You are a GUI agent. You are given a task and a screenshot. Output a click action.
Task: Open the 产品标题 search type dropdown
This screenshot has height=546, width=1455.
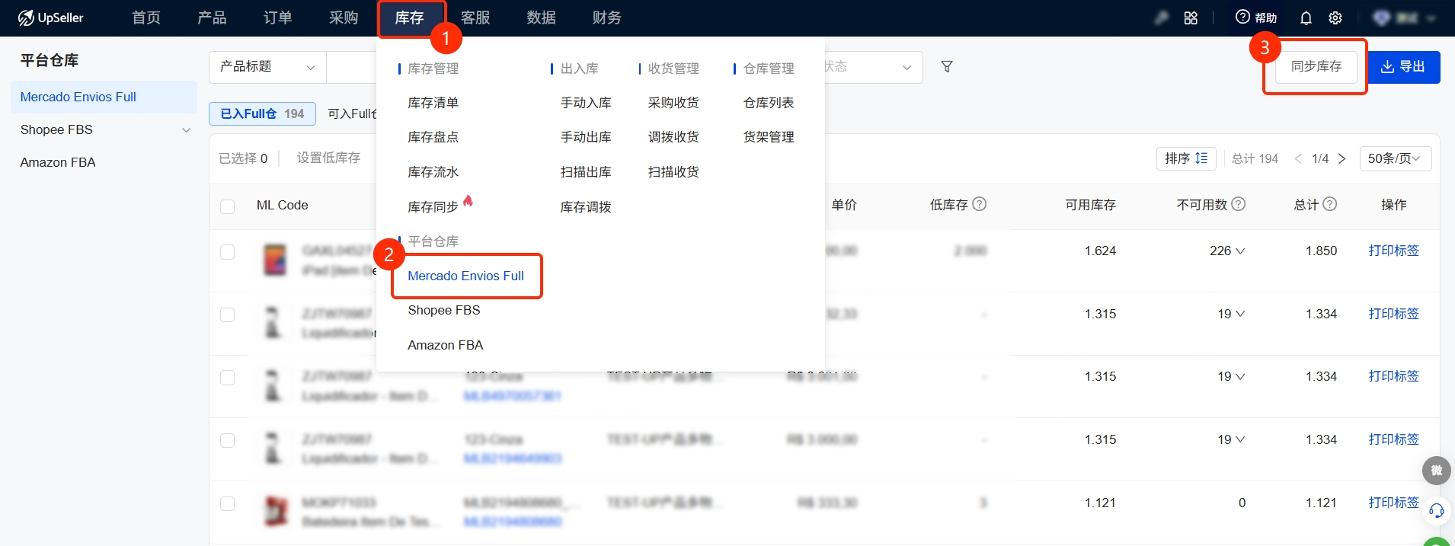coord(267,67)
